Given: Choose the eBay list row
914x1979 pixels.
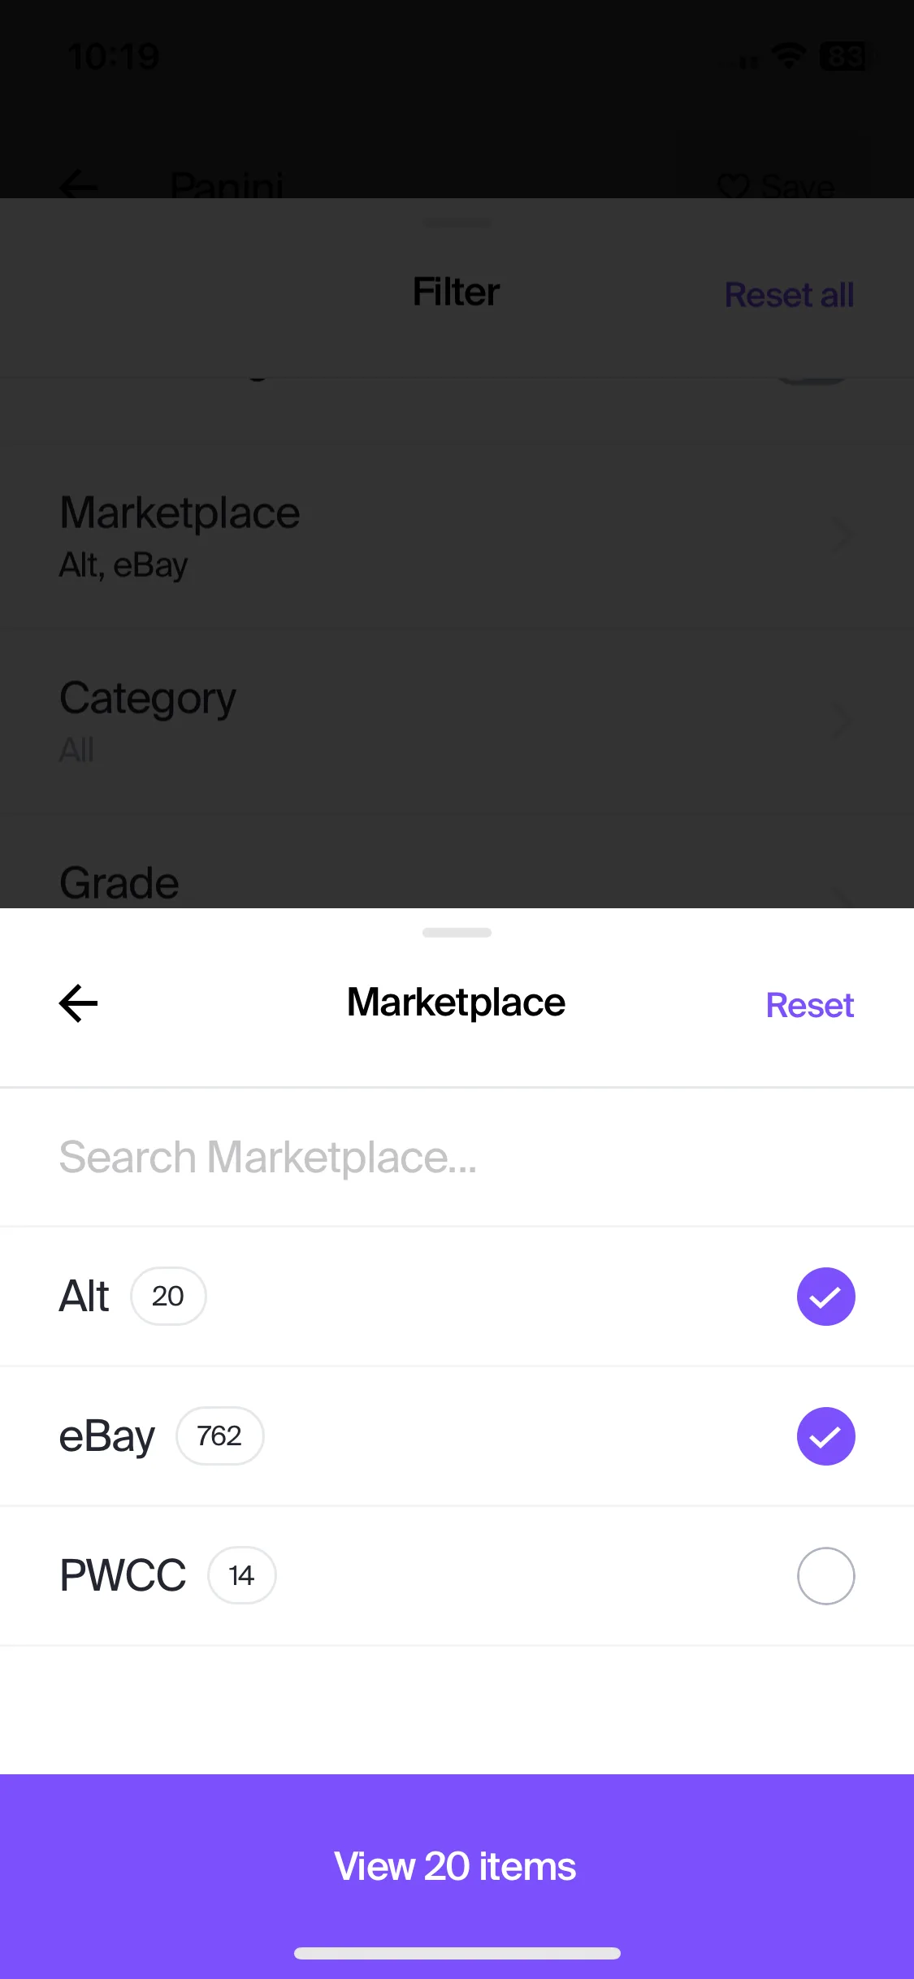Looking at the screenshot, I should 457,1436.
